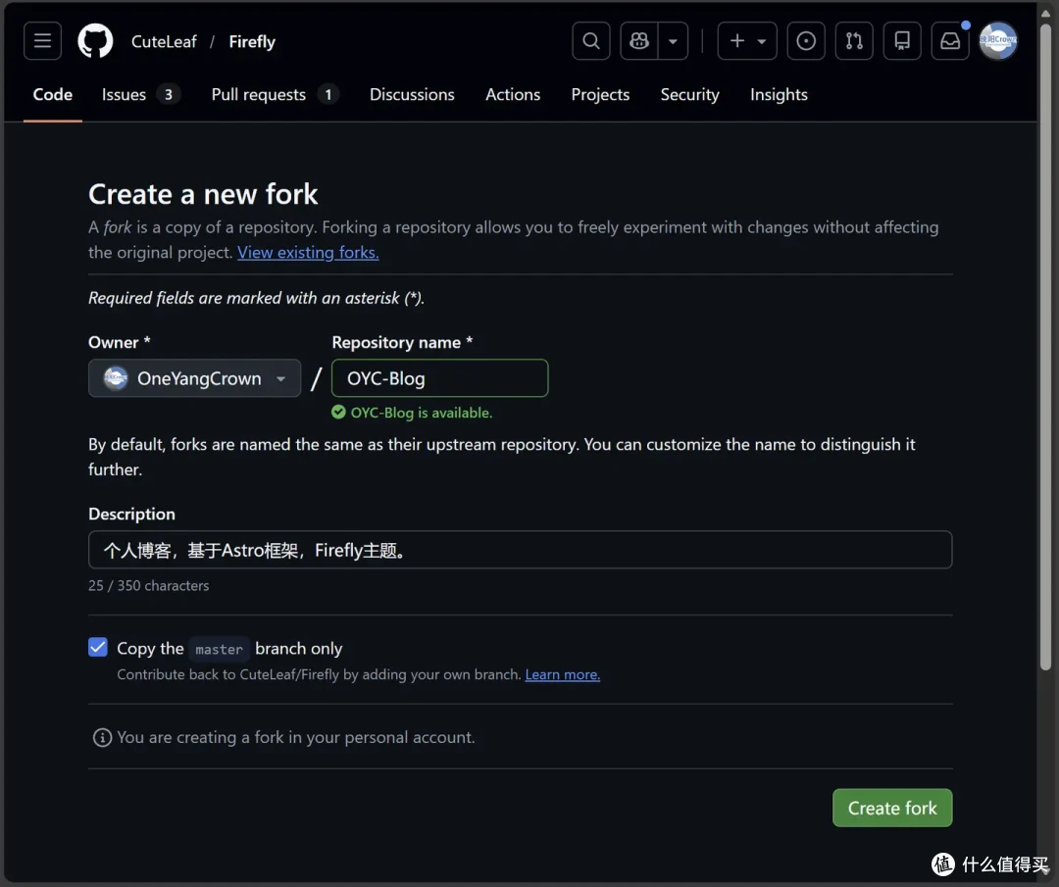Image resolution: width=1059 pixels, height=887 pixels.
Task: Expand the Copilot dropdown arrow
Action: click(x=673, y=41)
